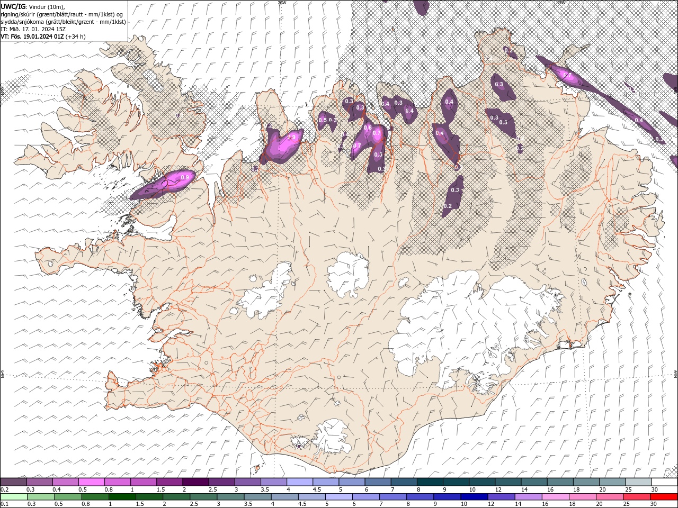Click the 'Vindur (10m)' heading text

47,6
